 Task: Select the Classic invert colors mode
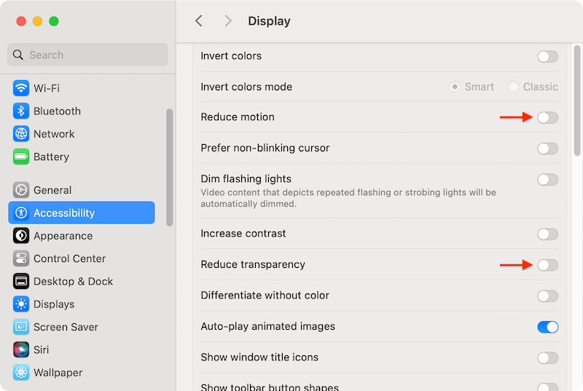click(x=514, y=87)
